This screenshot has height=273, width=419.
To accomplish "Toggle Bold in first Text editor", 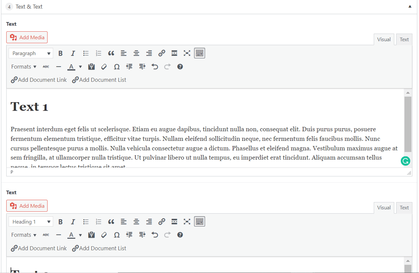I will [60, 54].
